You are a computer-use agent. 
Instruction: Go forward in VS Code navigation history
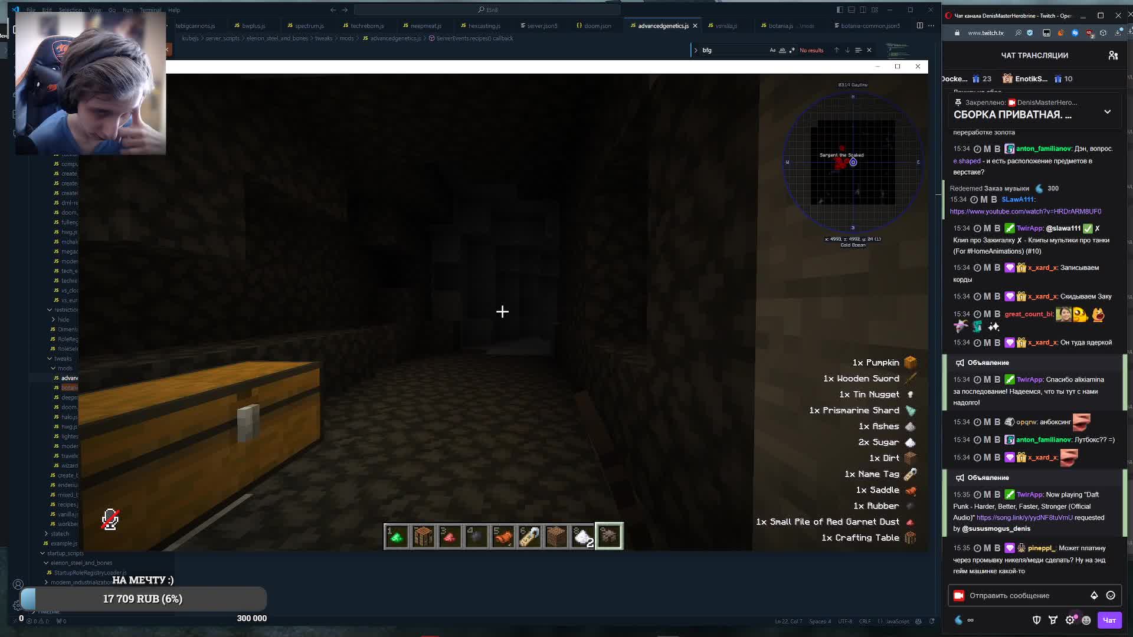coord(345,9)
